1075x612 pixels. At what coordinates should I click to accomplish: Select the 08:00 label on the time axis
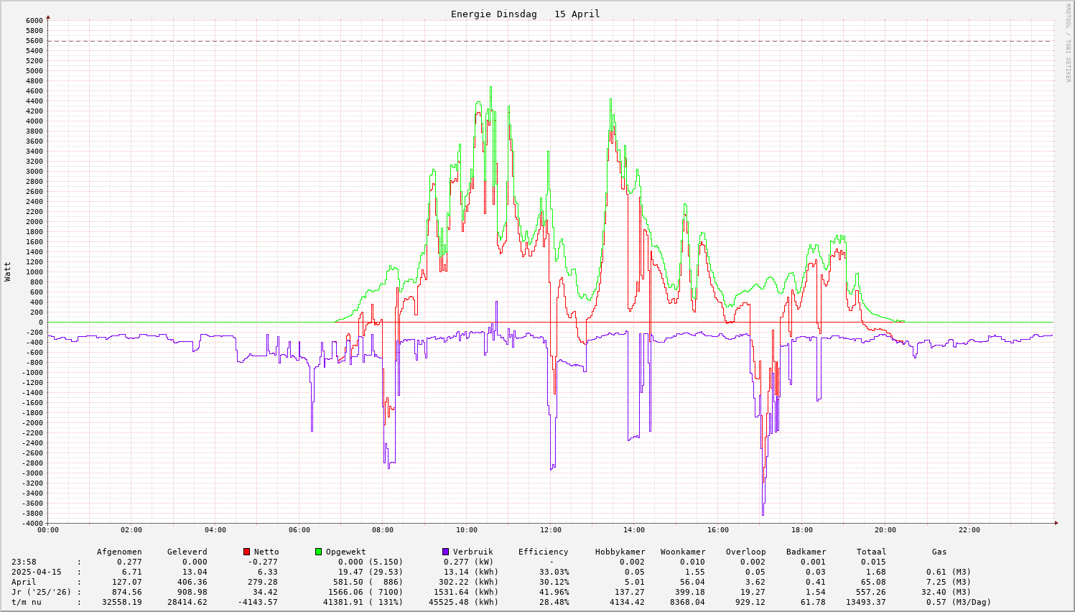click(383, 530)
